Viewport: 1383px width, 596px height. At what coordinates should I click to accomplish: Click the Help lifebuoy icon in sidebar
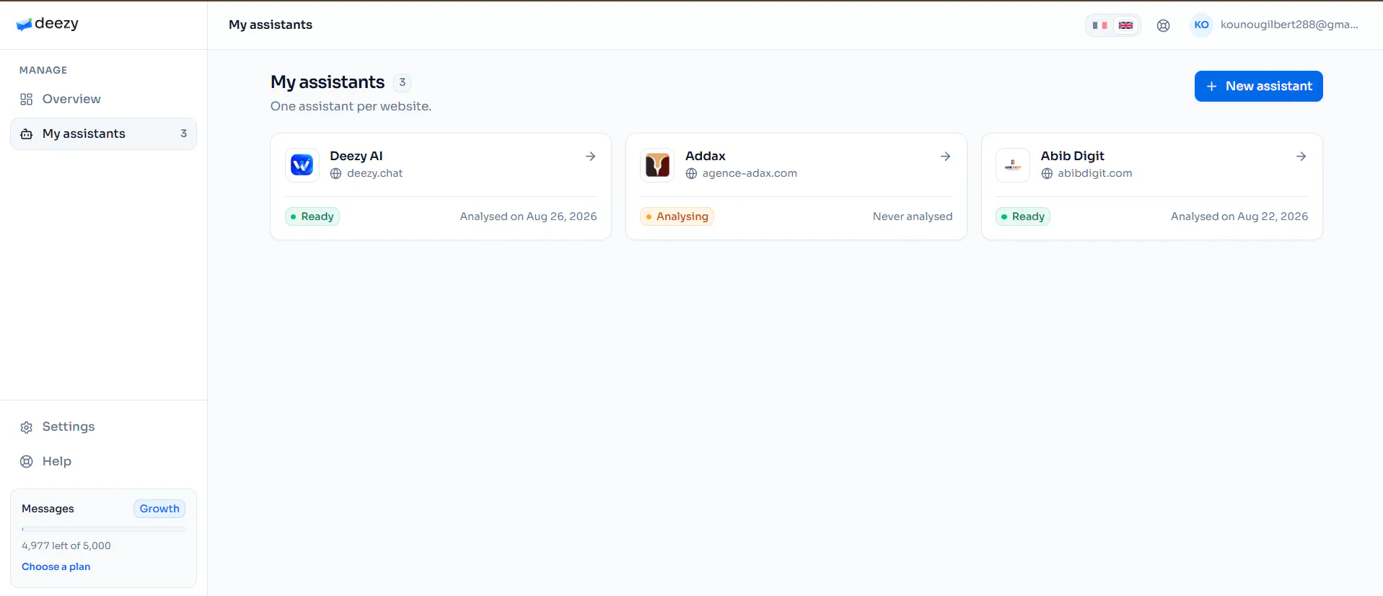tap(27, 462)
